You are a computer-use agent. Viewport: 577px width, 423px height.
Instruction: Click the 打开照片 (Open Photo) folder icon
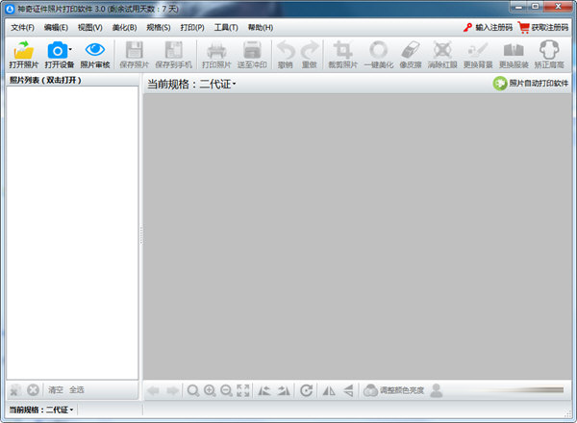(x=24, y=50)
